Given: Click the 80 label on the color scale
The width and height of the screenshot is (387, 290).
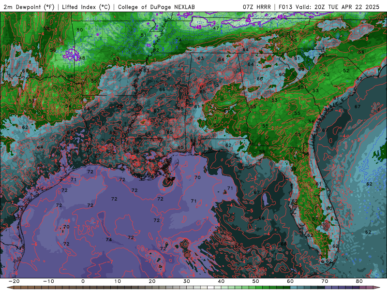Looking at the screenshot, I should [x=359, y=281].
